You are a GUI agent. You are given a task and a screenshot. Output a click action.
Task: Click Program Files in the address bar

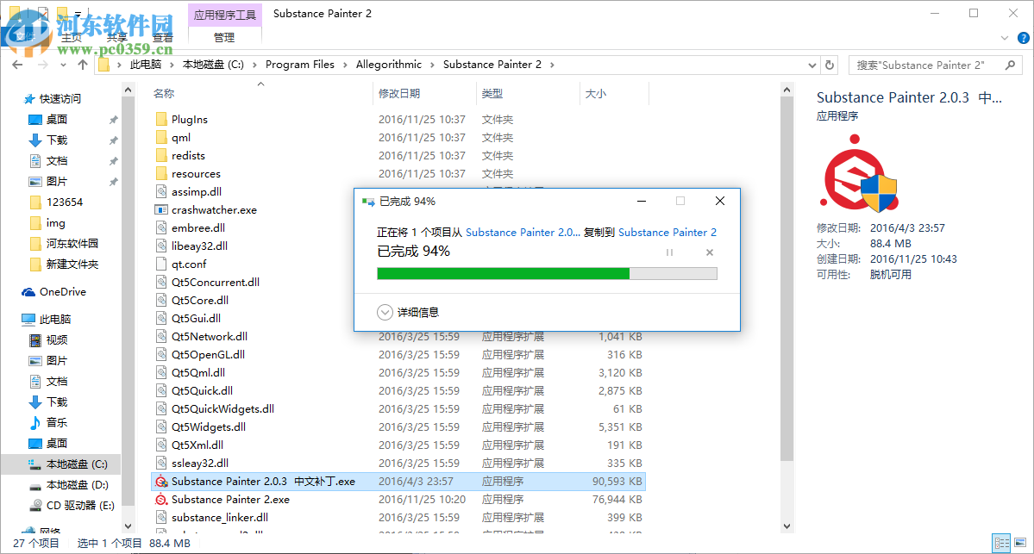click(300, 65)
